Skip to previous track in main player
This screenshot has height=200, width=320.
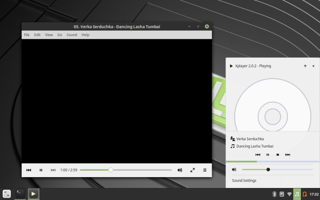point(28,170)
